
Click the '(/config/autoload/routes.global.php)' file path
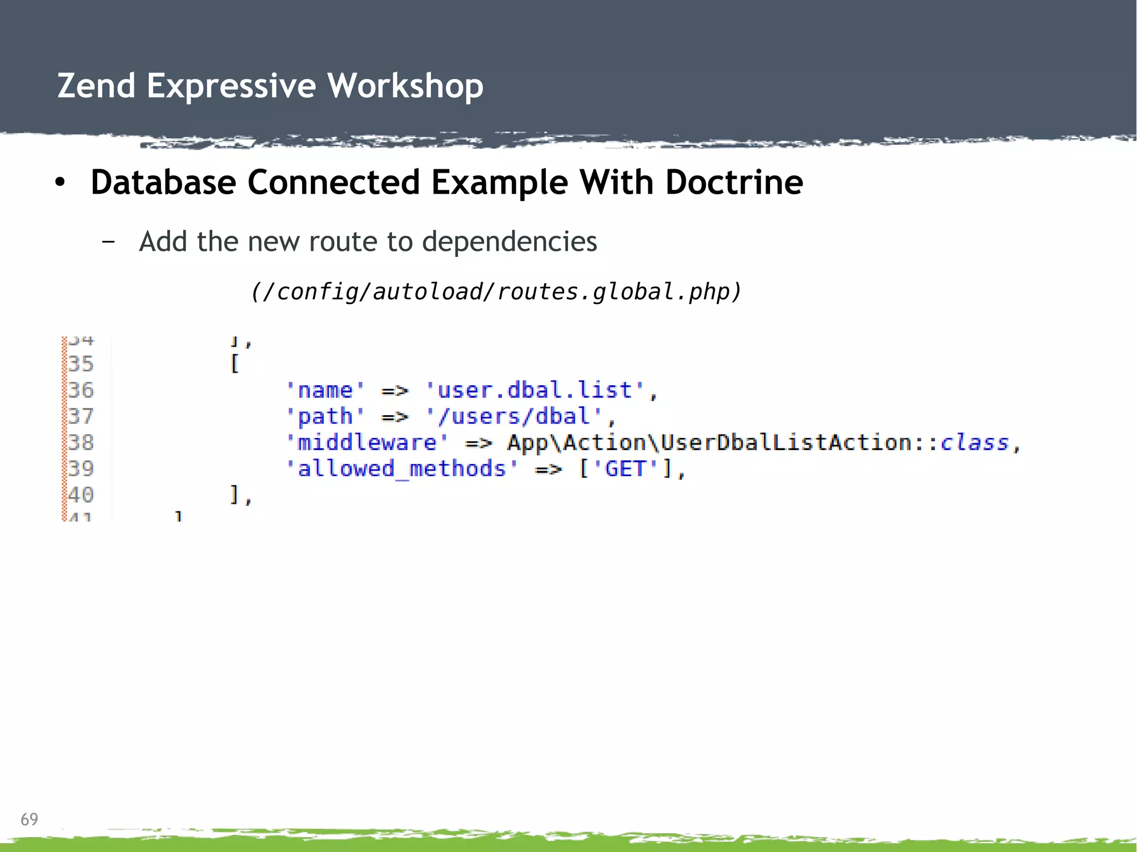coord(496,292)
